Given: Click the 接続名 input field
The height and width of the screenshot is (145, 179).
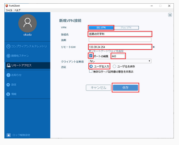Looking at the screenshot, I should [120, 34].
